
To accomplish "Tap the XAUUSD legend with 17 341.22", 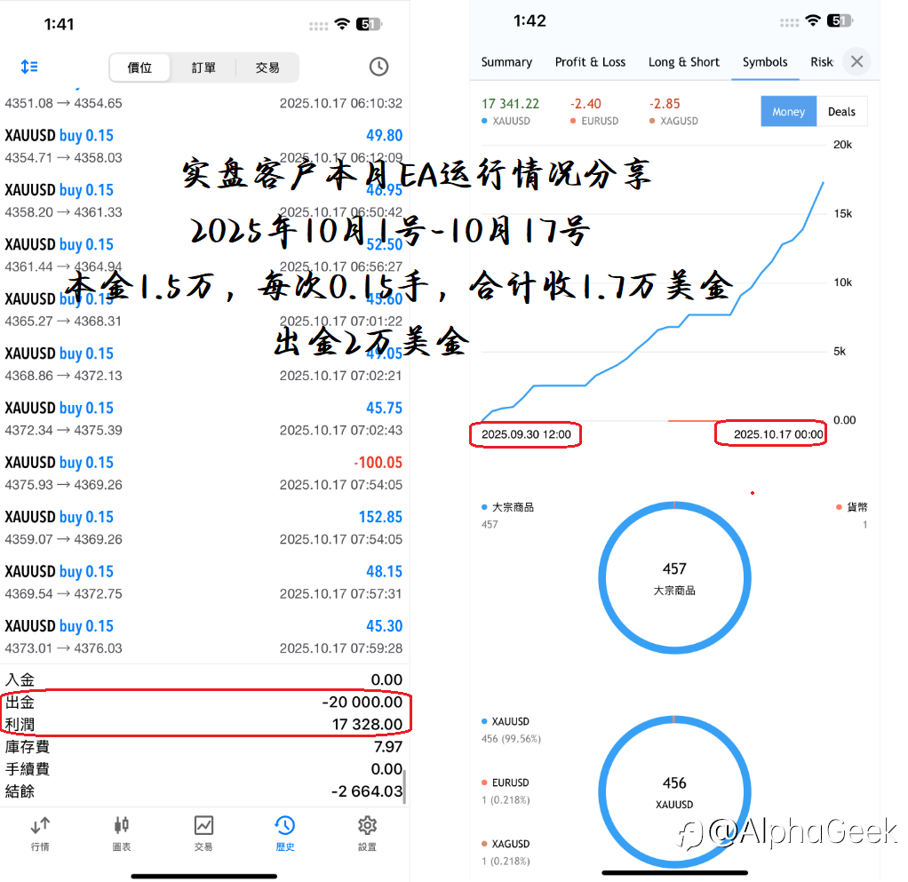I will coord(510,111).
